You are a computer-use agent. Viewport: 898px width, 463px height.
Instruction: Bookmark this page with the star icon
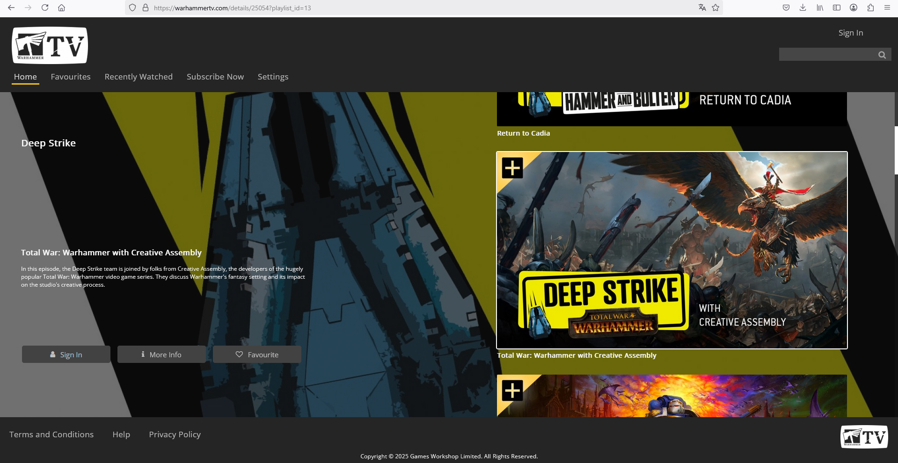715,7
